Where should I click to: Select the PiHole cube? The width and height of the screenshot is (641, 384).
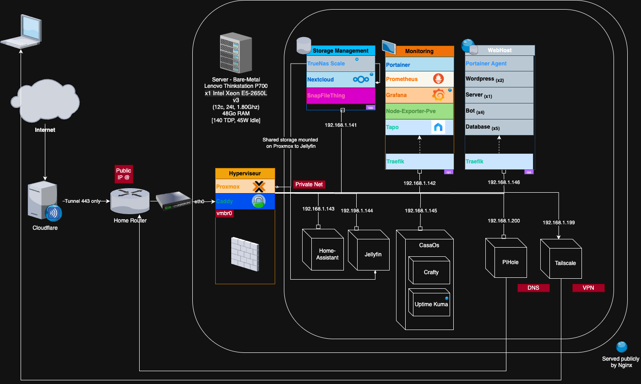point(506,259)
